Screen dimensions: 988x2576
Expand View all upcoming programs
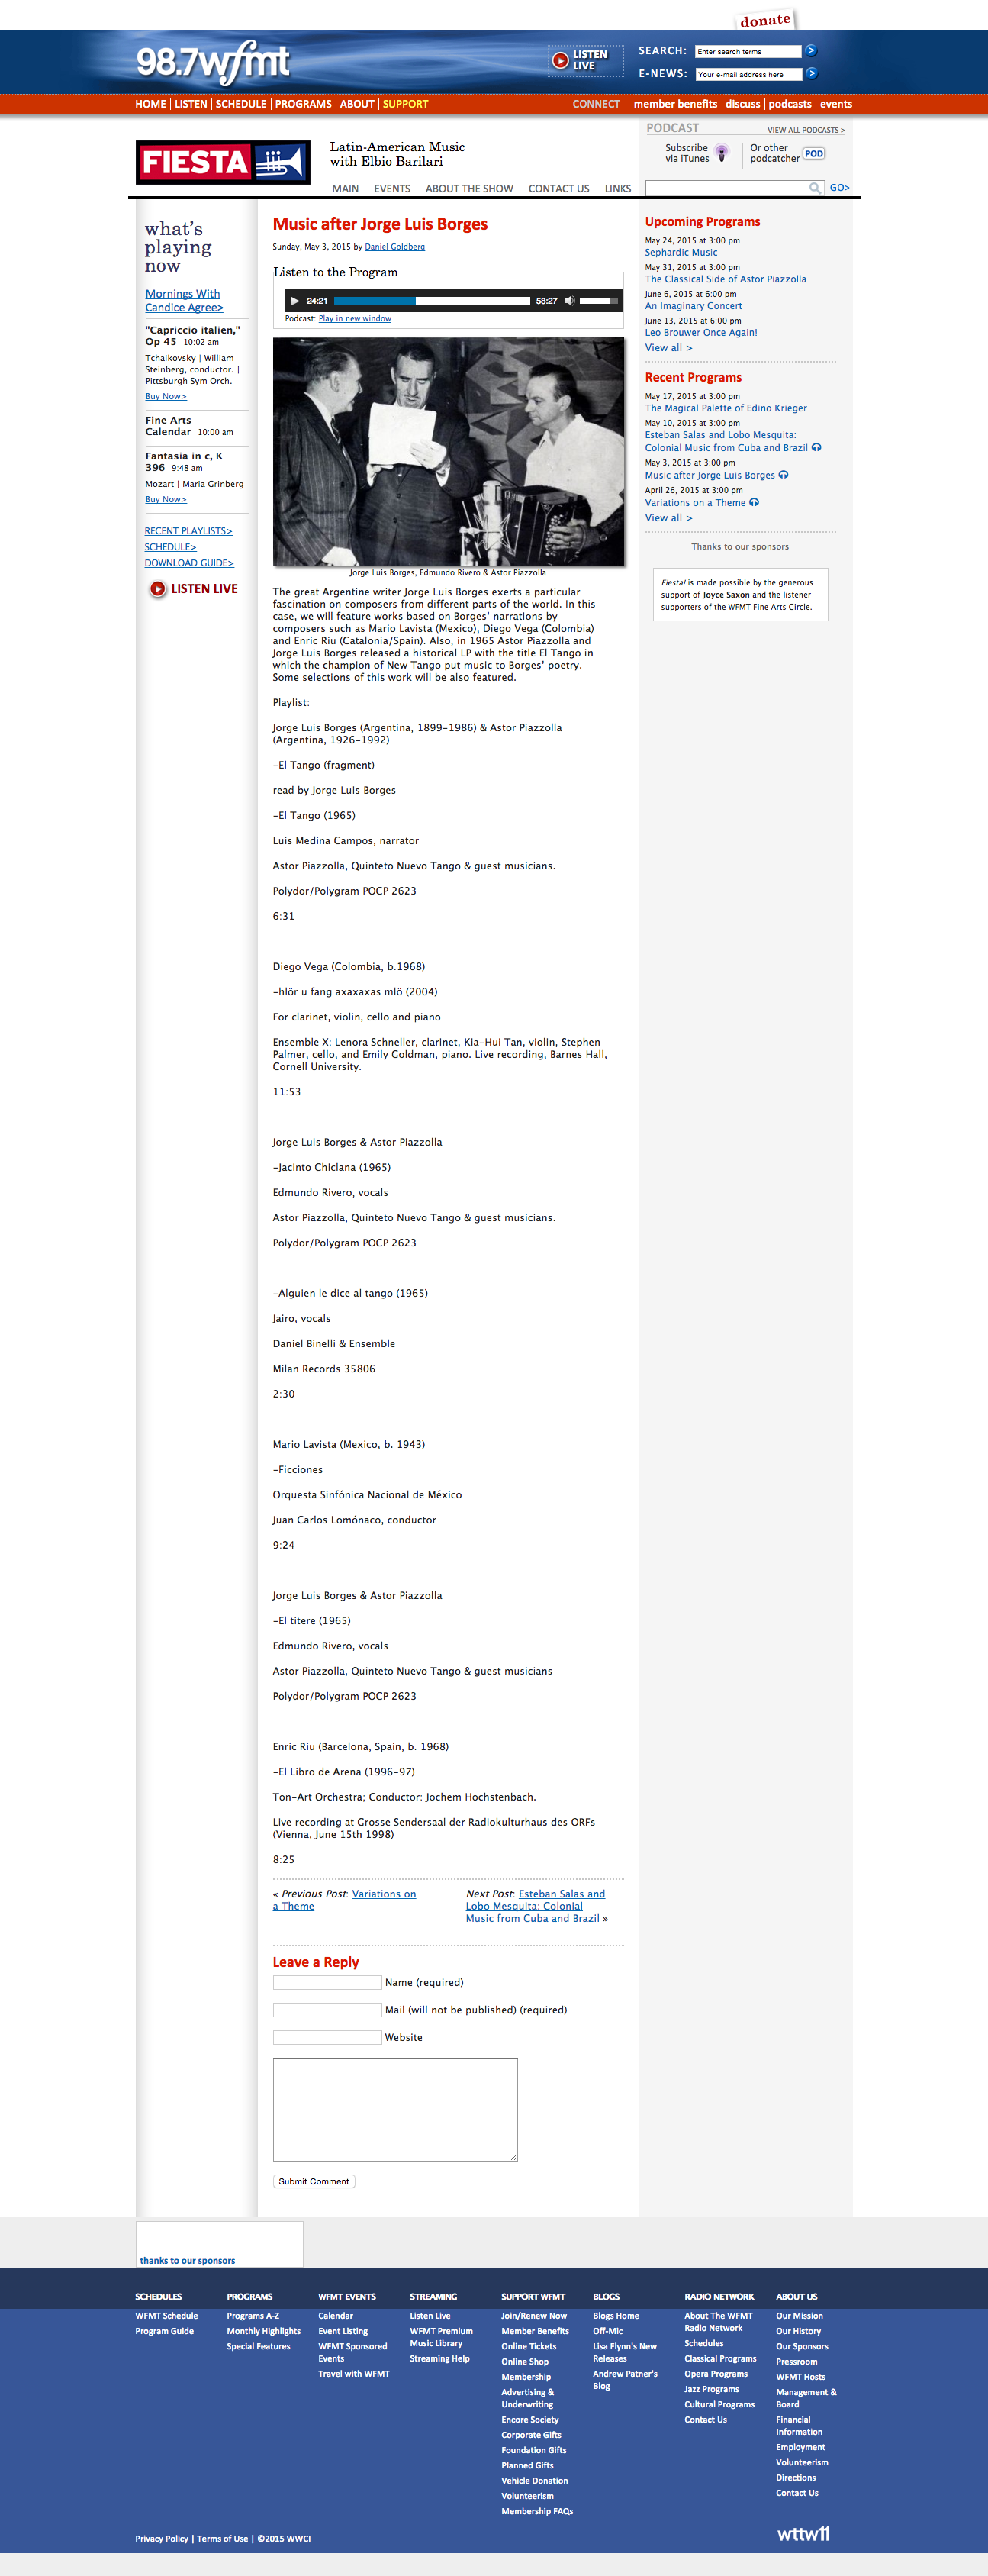tap(668, 348)
